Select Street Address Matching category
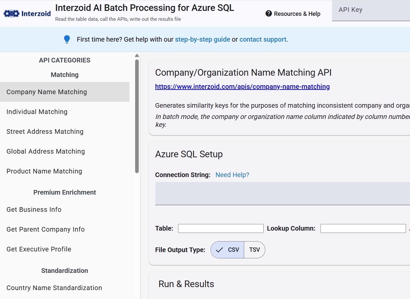The height and width of the screenshot is (299, 410). click(65, 131)
